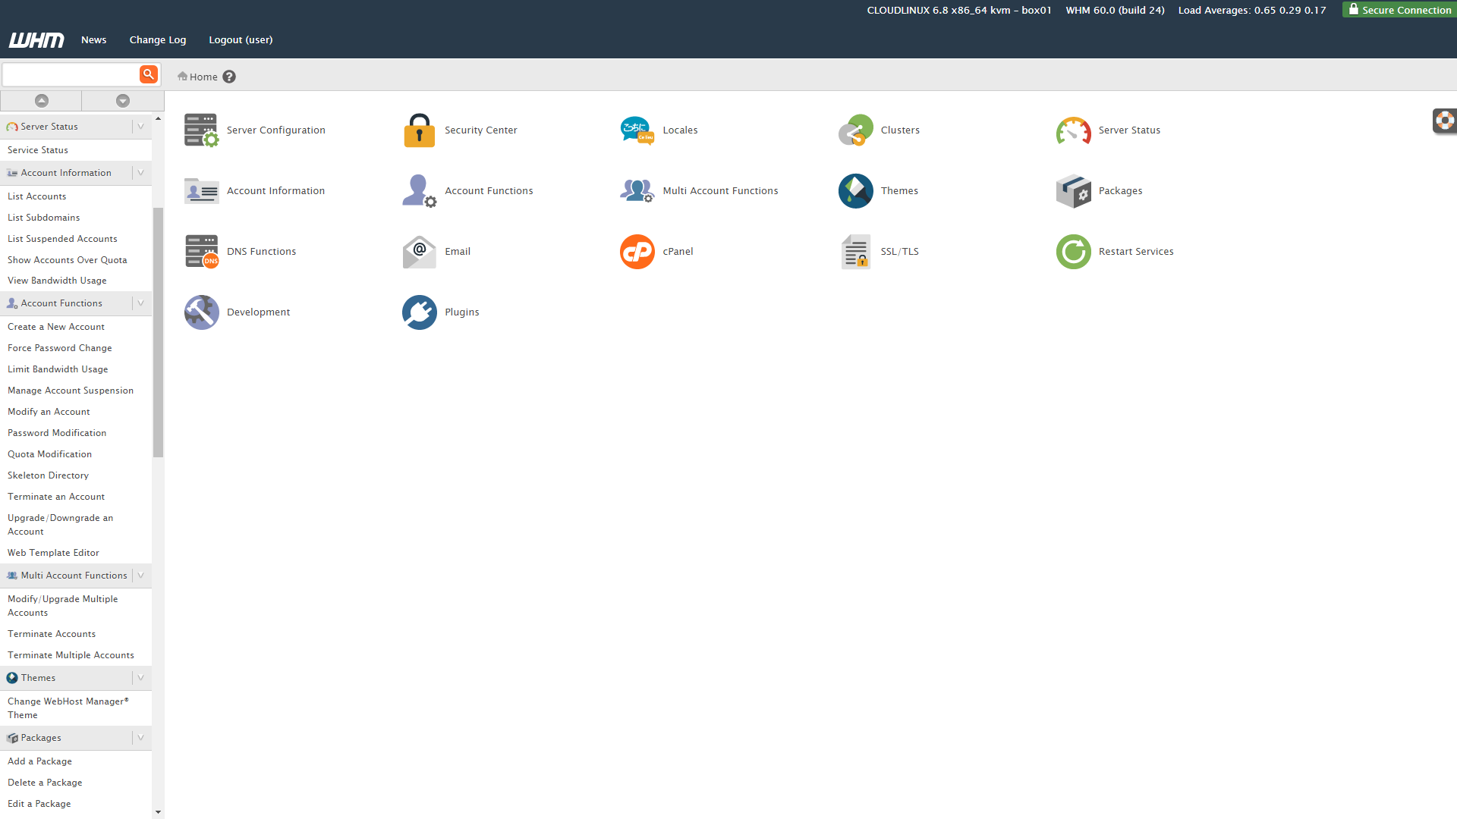Viewport: 1457px width, 819px height.
Task: Collapse the Themes sidebar section chevron
Action: (141, 678)
